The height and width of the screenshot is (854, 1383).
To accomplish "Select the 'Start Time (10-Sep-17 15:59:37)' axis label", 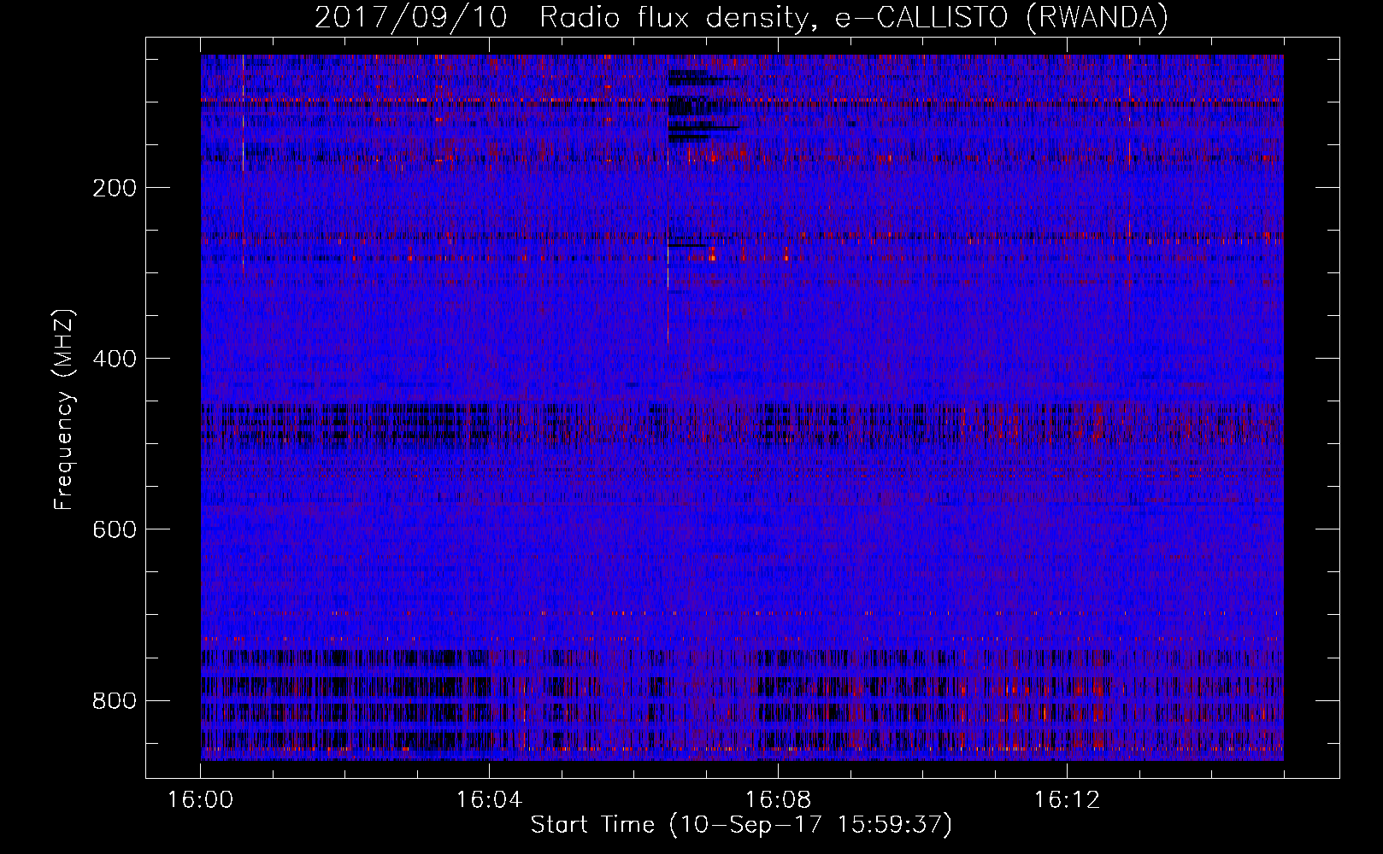I will click(741, 825).
